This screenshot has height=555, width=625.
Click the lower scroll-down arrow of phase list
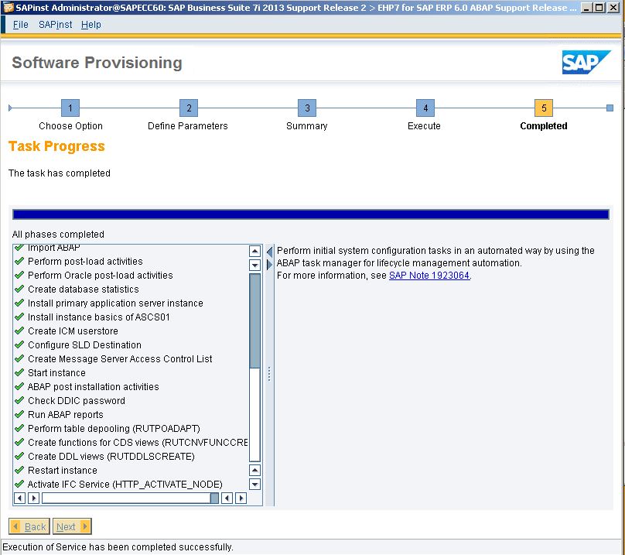[x=254, y=484]
